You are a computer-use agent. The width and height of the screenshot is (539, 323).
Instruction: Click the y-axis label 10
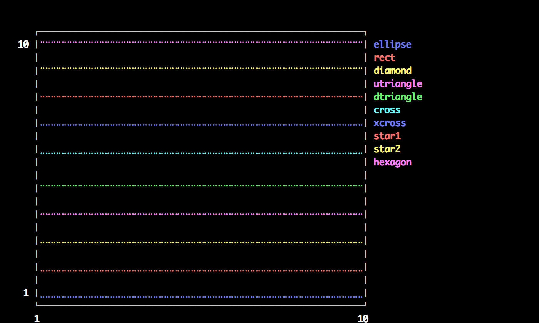[23, 45]
